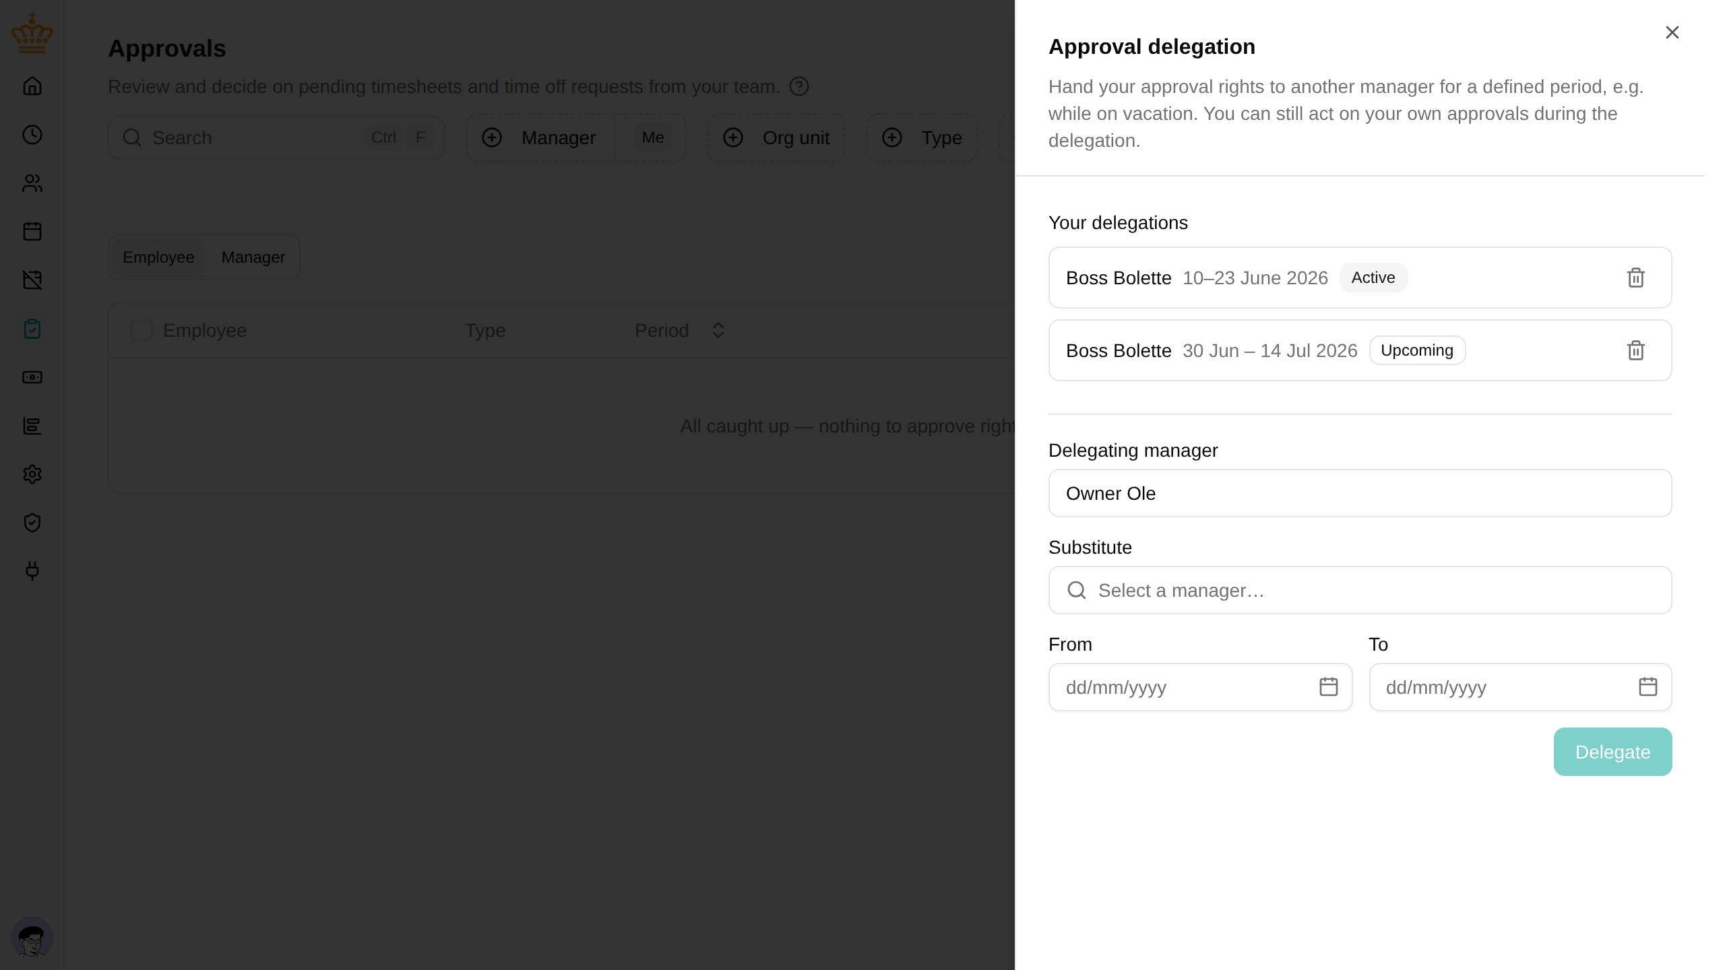Image resolution: width=1725 pixels, height=970 pixels.
Task: Open the Substitute manager selector
Action: click(x=1360, y=590)
